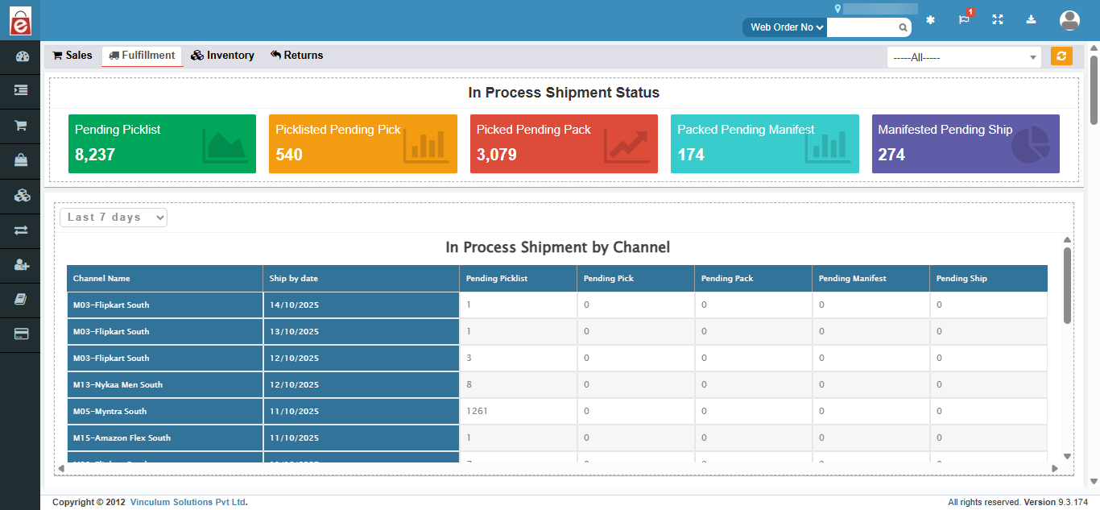Open the add-user sidebar icon

click(21, 265)
